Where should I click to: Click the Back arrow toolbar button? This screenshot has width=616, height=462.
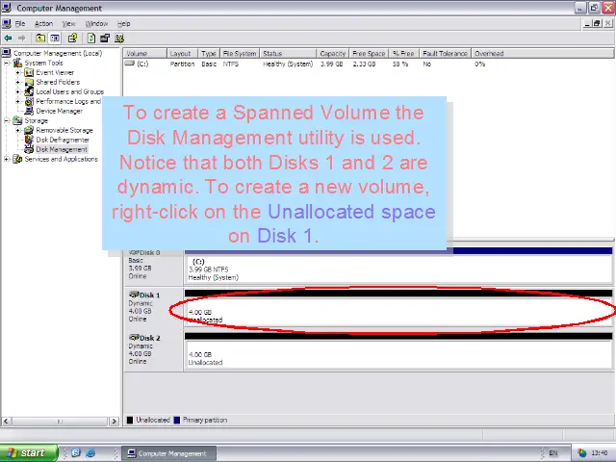8,38
